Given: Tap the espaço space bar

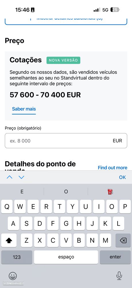Looking at the screenshot, I should click(66, 257).
